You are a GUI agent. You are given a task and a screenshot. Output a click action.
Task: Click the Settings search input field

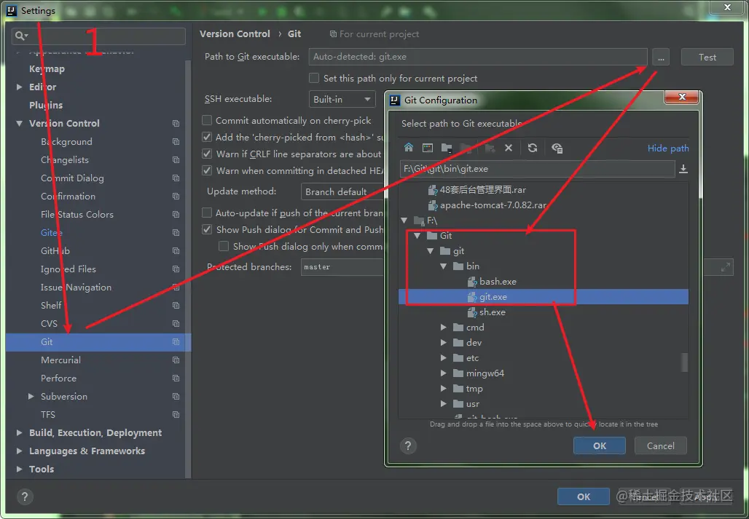(98, 36)
